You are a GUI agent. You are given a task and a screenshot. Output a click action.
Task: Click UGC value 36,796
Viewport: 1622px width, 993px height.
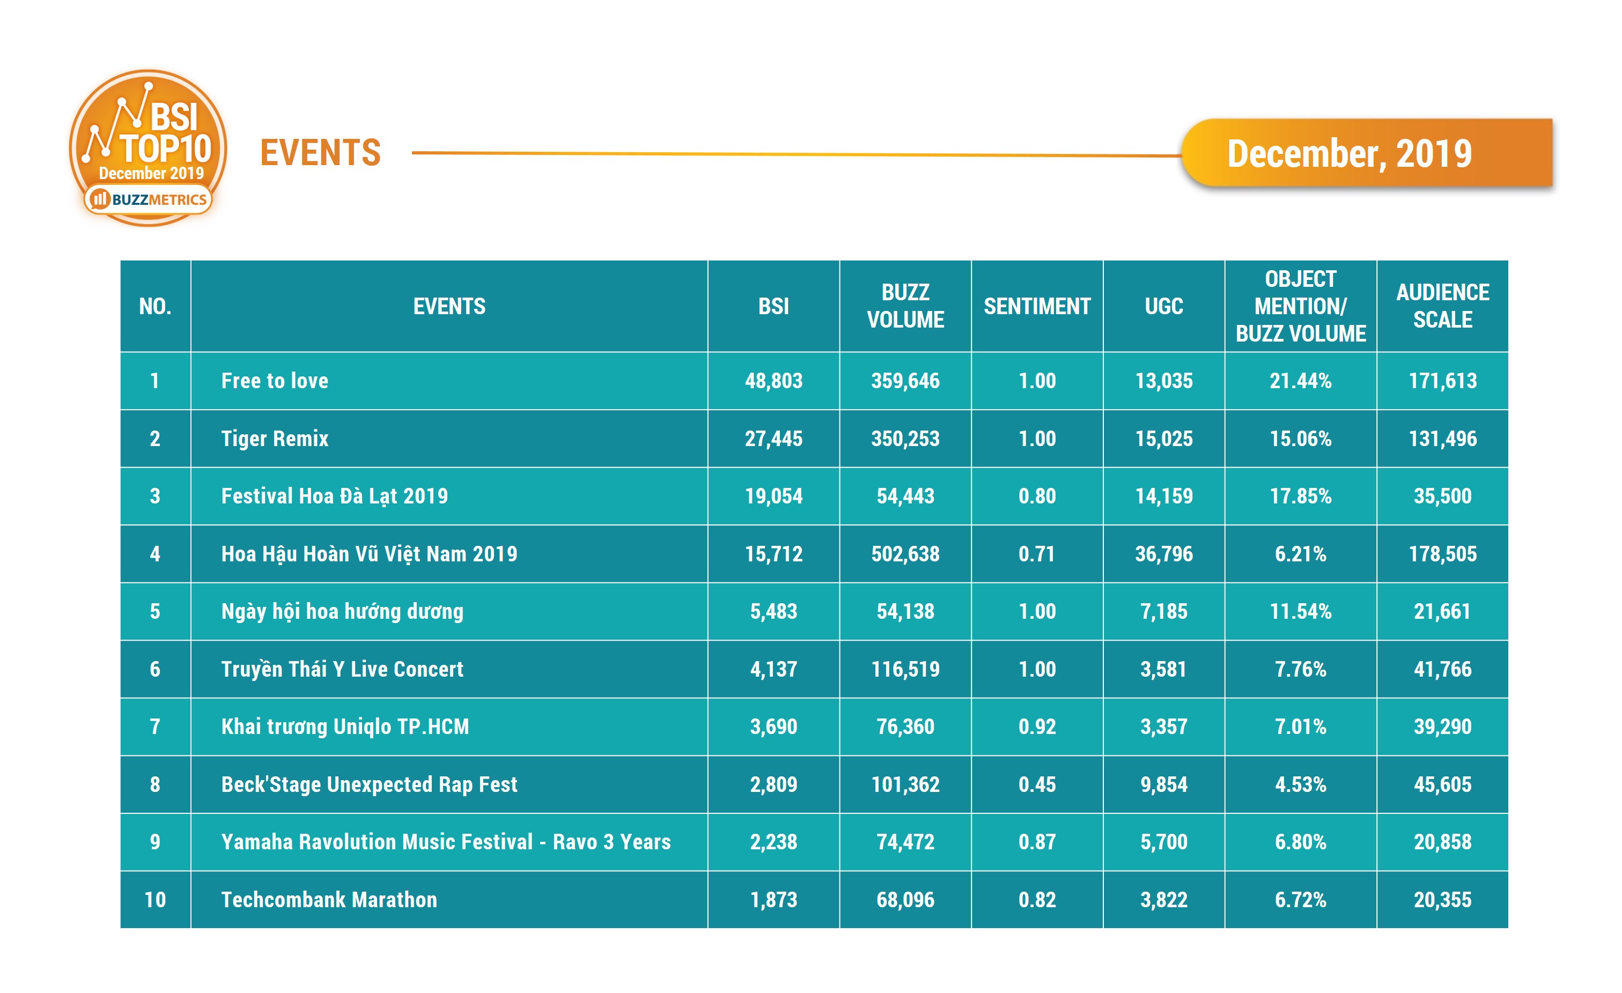pos(1164,554)
